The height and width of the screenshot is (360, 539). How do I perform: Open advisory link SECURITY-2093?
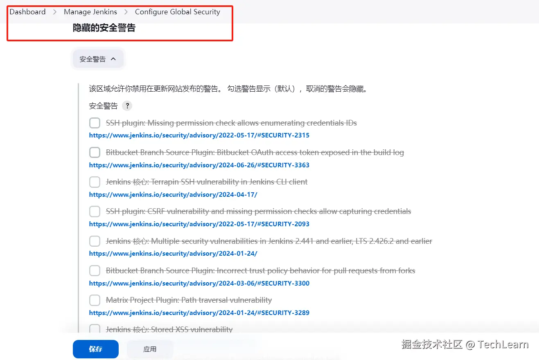coord(199,224)
